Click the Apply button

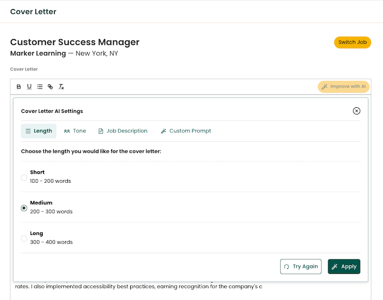(x=344, y=267)
